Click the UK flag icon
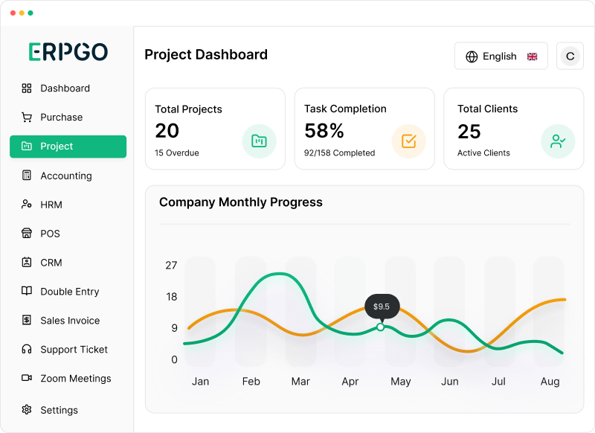 pyautogui.click(x=532, y=57)
